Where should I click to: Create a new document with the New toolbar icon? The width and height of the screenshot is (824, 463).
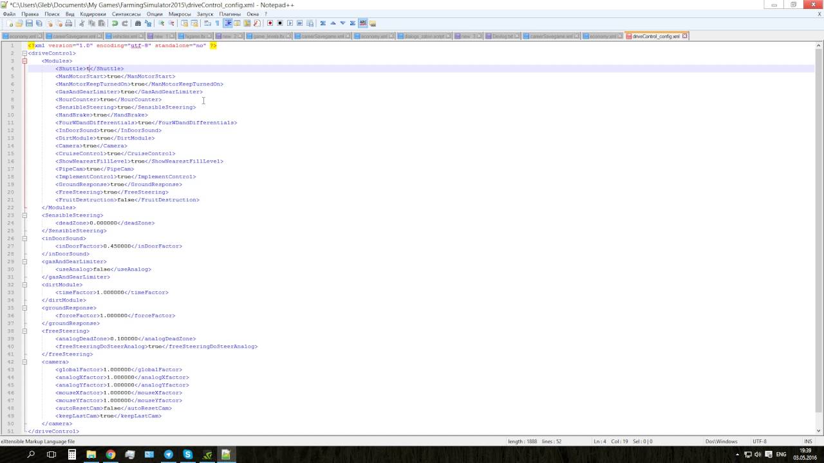pos(10,23)
